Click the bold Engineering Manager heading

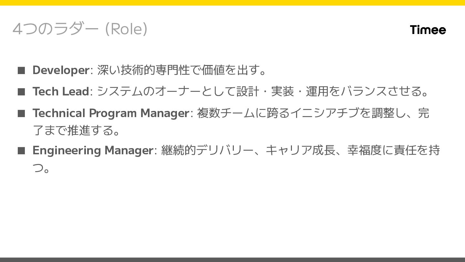[93, 150]
